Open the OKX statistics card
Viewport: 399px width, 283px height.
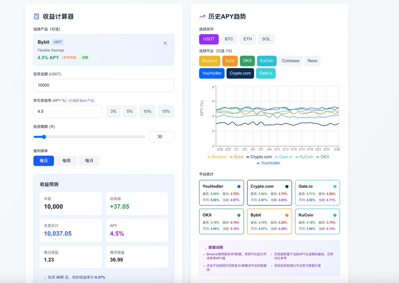[221, 222]
